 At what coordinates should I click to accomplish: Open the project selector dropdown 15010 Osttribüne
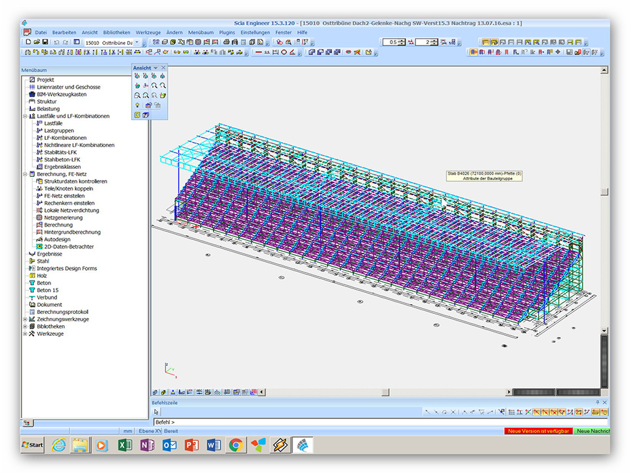click(x=136, y=42)
